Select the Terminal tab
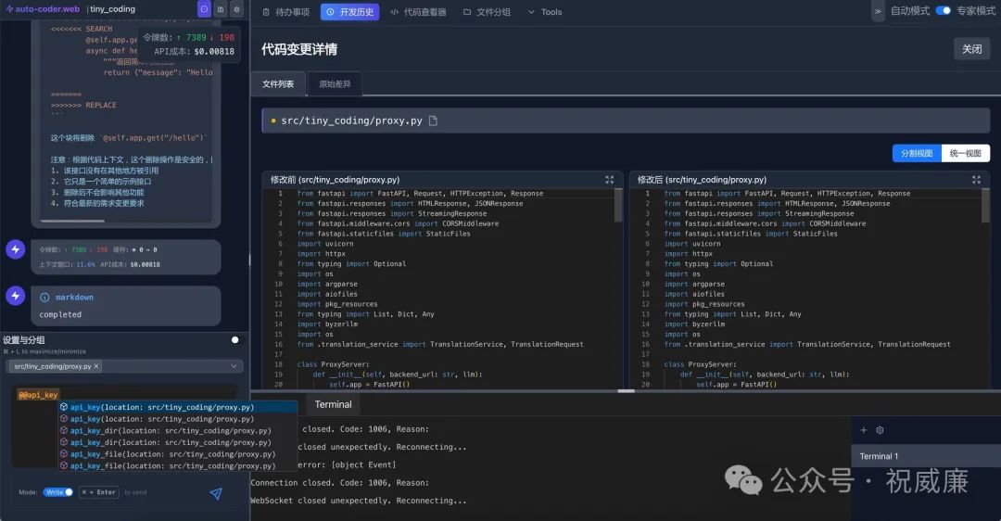1001x521 pixels. (333, 405)
